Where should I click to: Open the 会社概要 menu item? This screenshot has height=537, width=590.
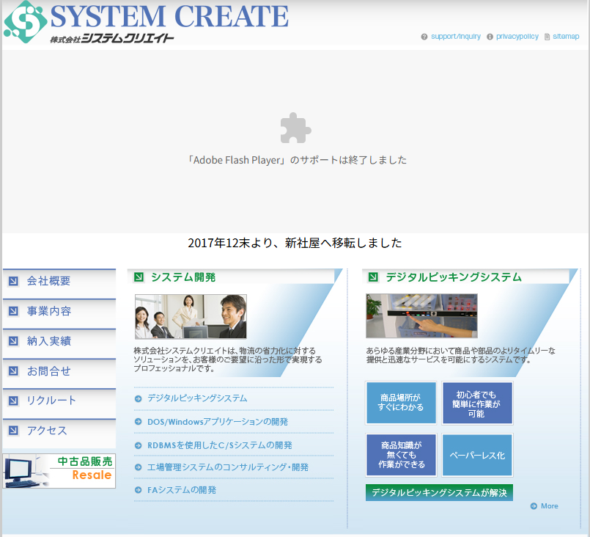[59, 281]
